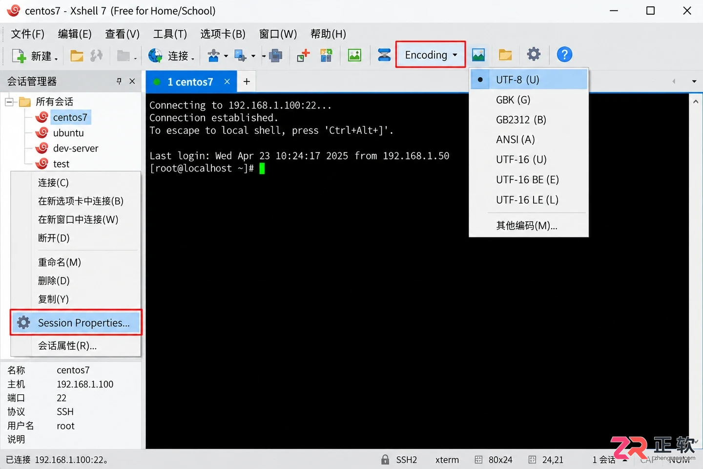Viewport: 703px width, 469px height.
Task: Close the centos7 terminal tab
Action: (x=227, y=82)
